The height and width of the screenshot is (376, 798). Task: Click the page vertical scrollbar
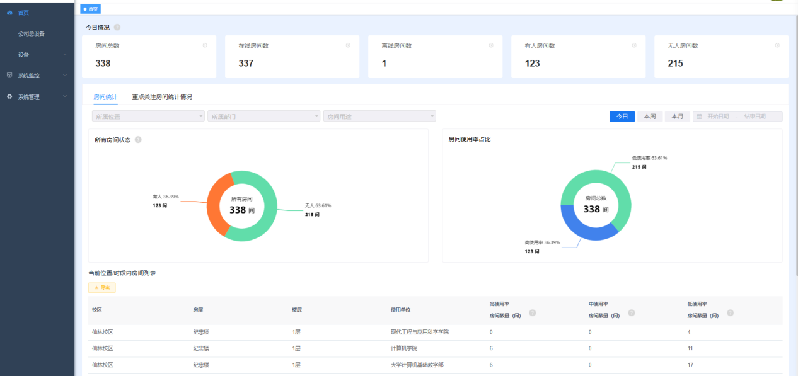[795, 145]
